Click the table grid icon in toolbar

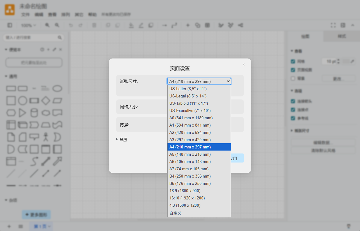[207, 25]
